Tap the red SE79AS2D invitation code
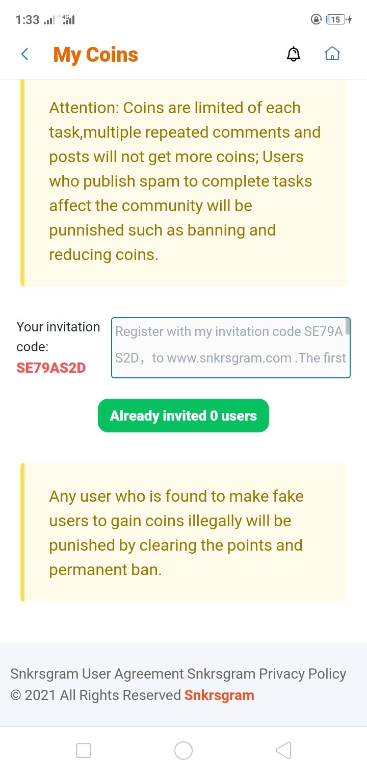Image resolution: width=367 pixels, height=775 pixels. (x=51, y=367)
